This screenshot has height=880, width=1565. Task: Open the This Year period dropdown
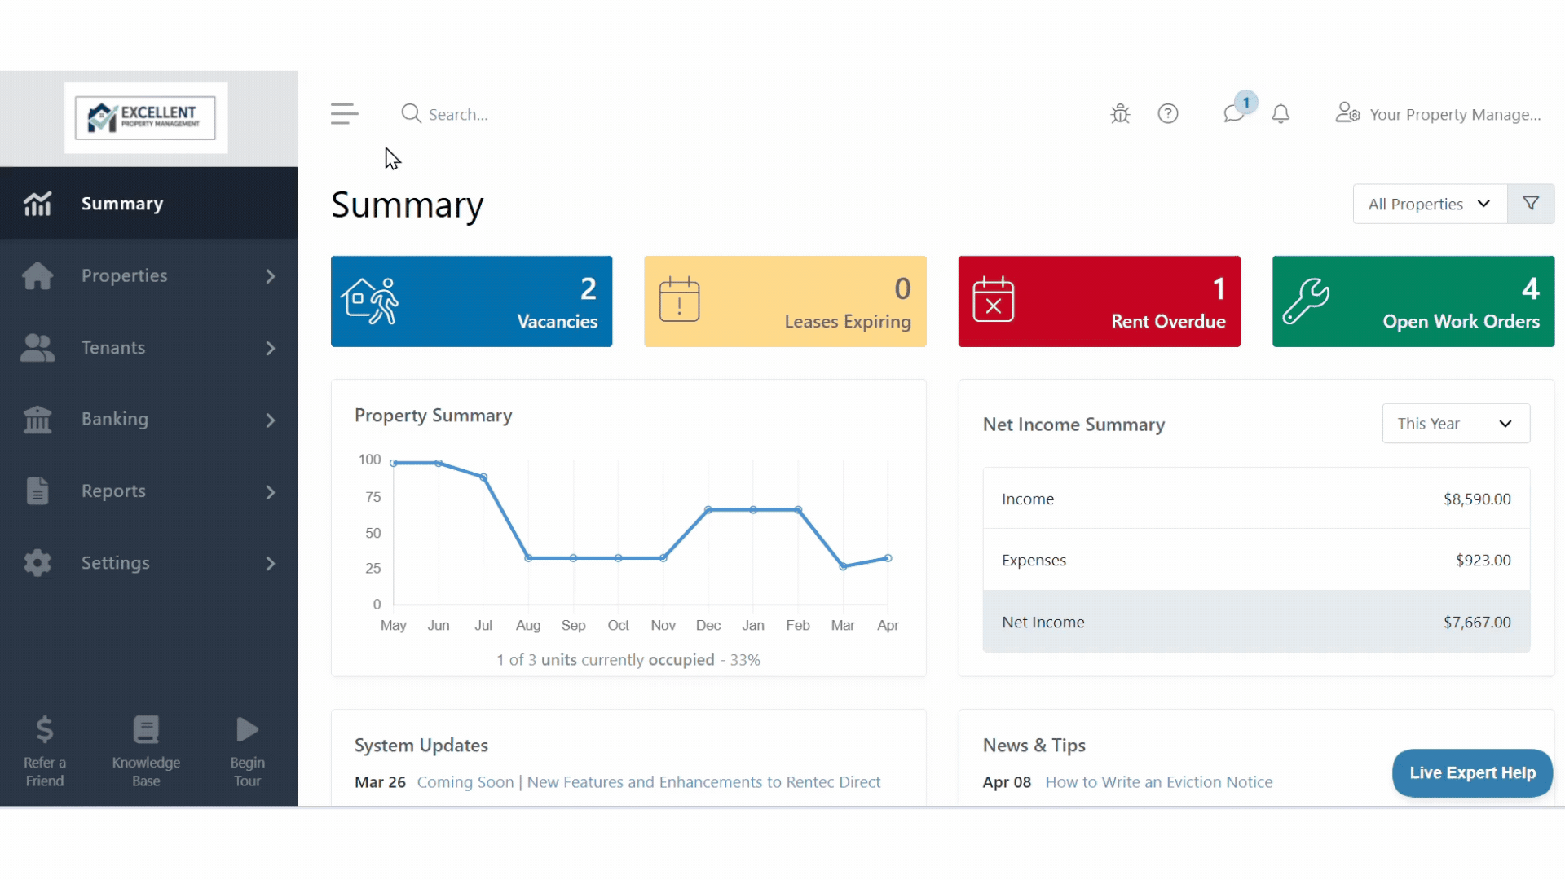click(1456, 424)
